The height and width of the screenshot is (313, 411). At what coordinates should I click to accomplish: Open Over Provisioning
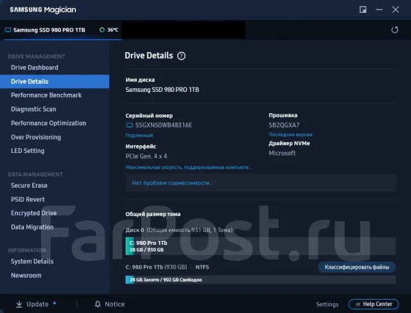[36, 137]
